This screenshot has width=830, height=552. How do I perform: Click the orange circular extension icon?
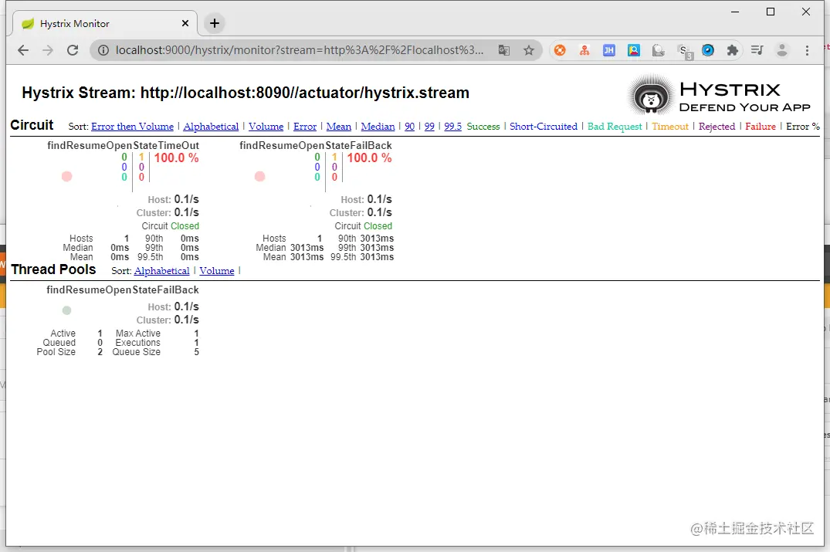560,50
